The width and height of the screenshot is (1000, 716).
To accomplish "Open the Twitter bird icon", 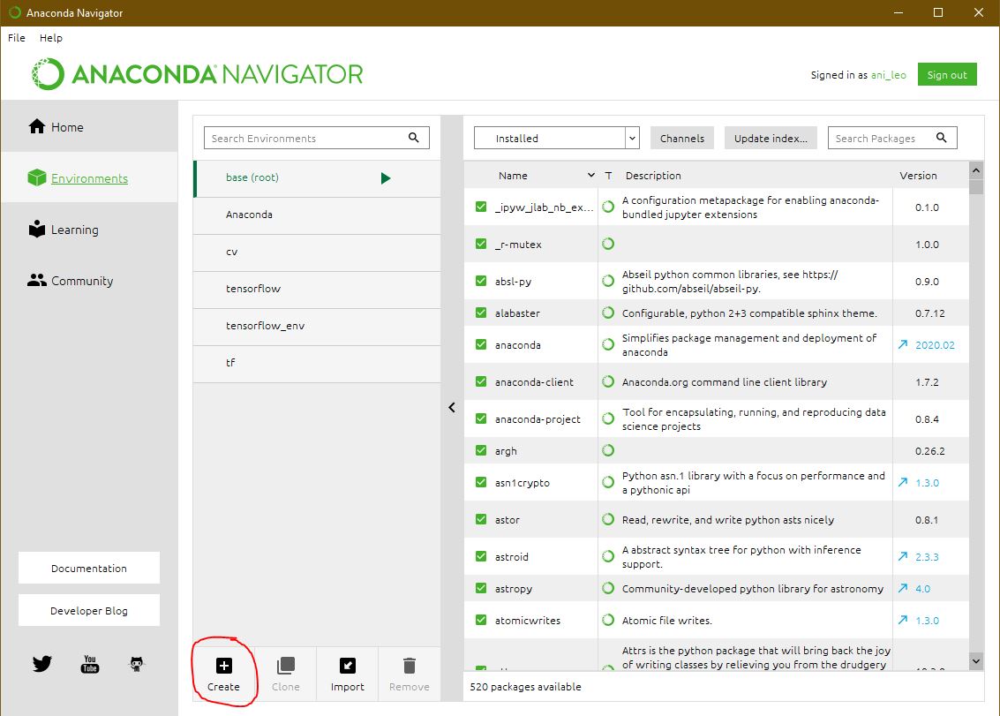I will click(x=42, y=664).
